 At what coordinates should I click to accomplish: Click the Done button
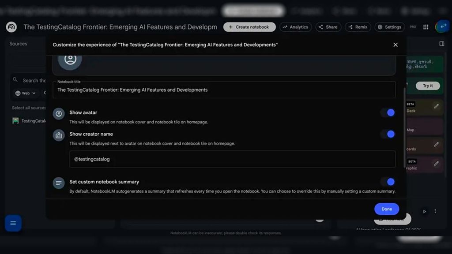pos(387,209)
